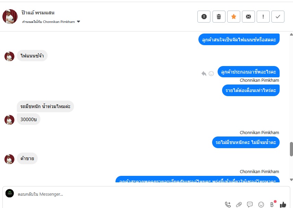This screenshot has width=293, height=208.
Task: Reply to the 'ลูกค้าประกอบอาชีพอะไรคะ' message arrow icon
Action: pyautogui.click(x=204, y=74)
